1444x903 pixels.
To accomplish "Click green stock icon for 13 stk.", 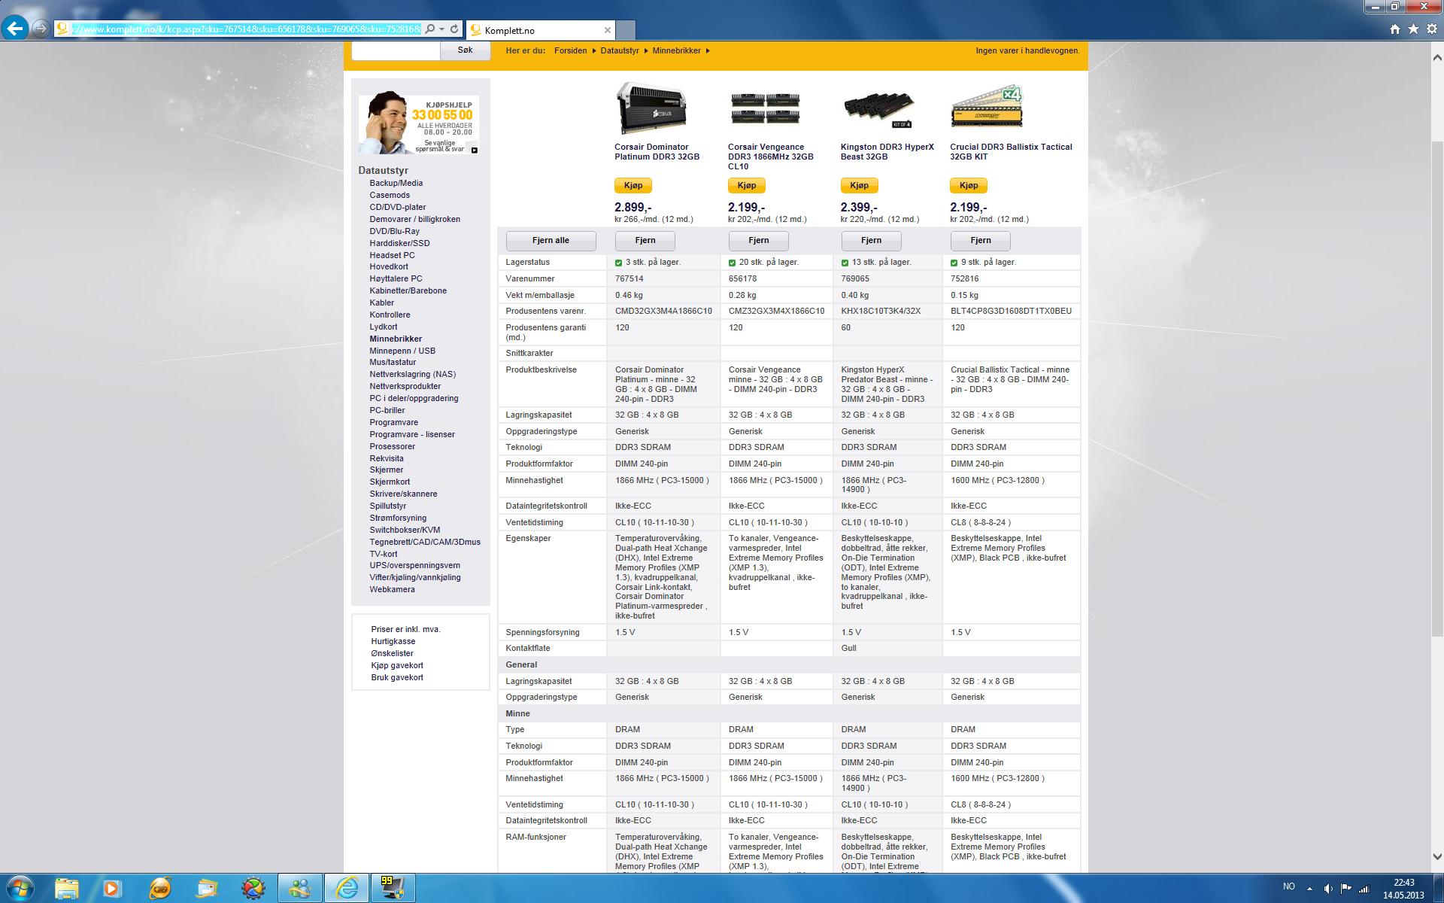I will click(845, 263).
